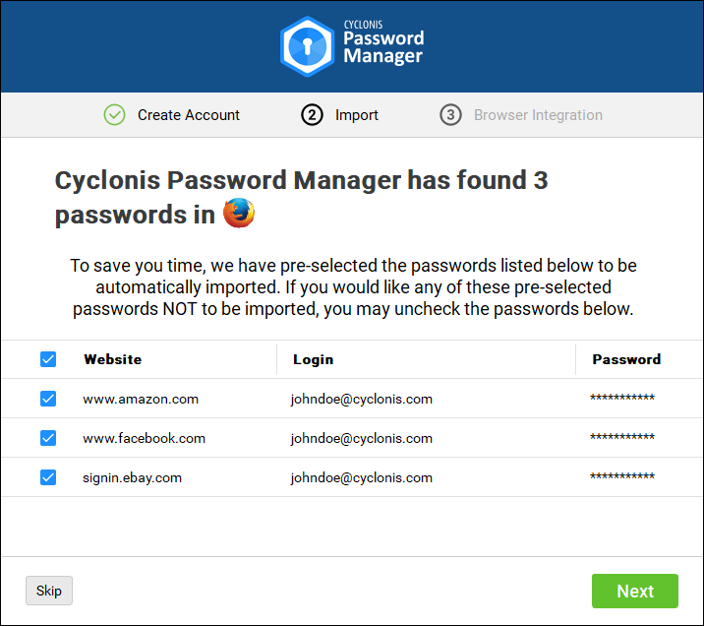This screenshot has width=704, height=626.
Task: Click the Cyclonis Password Manager logo icon
Action: pos(307,46)
